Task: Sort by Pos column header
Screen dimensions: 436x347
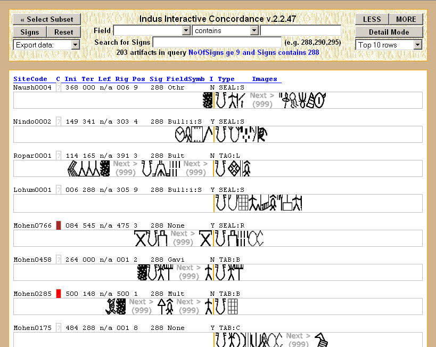Action: 138,79
